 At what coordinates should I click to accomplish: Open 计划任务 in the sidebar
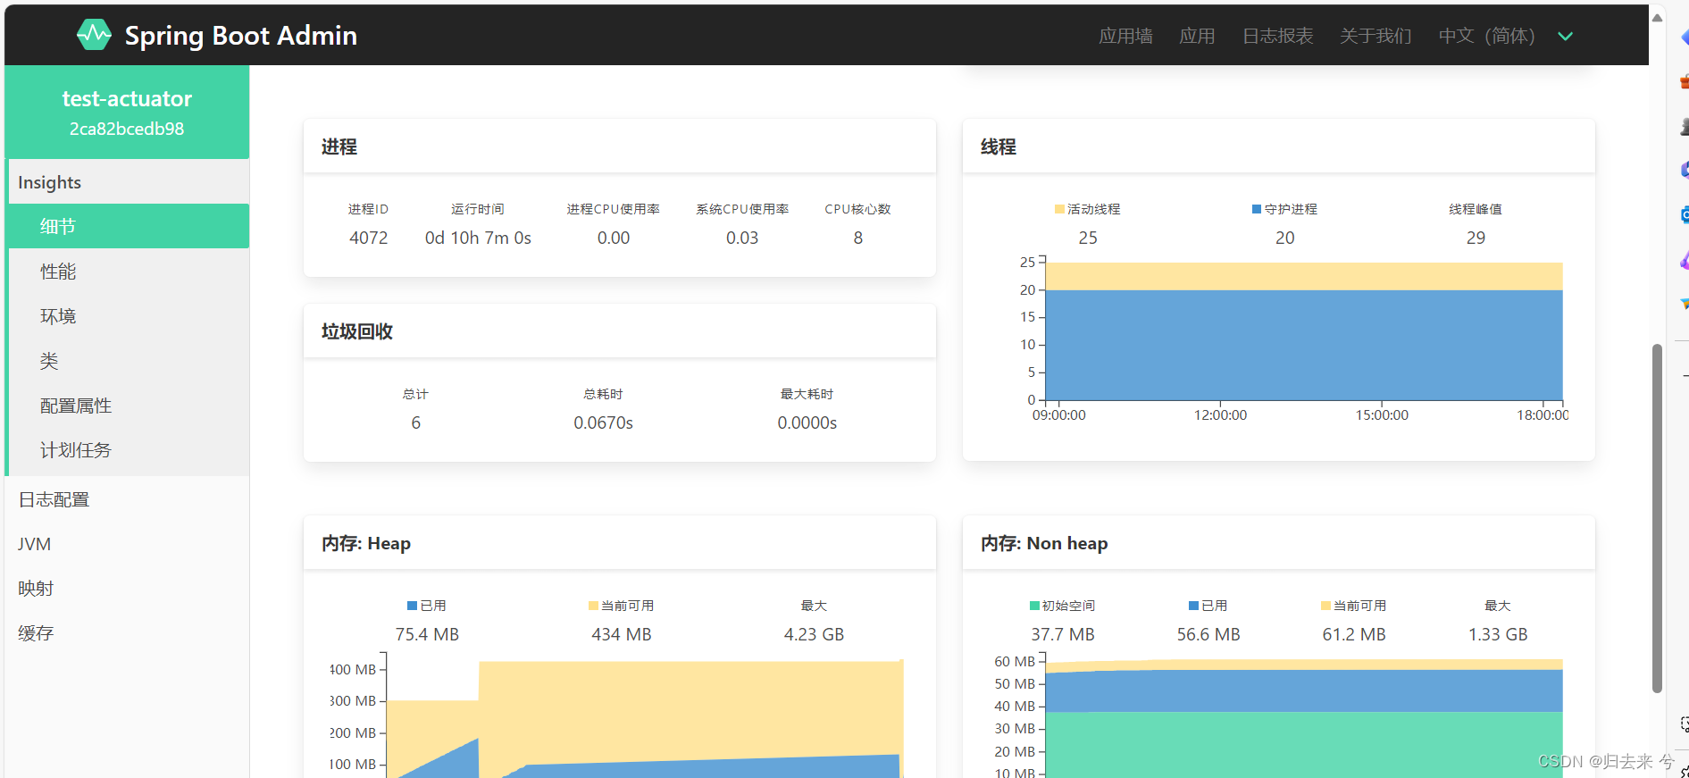click(x=129, y=449)
